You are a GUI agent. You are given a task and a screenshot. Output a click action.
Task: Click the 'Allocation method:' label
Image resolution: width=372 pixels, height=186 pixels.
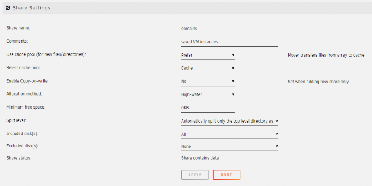point(24,94)
